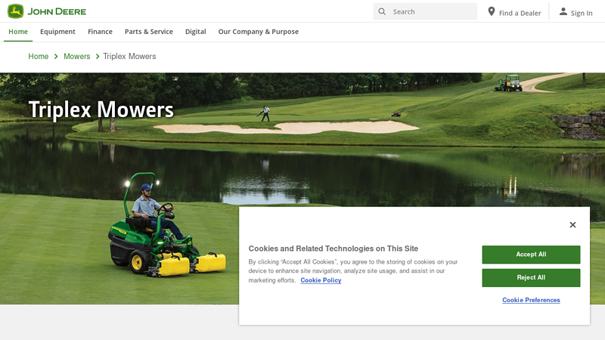Click Triplex Mowers breadcrumb text

pos(129,56)
